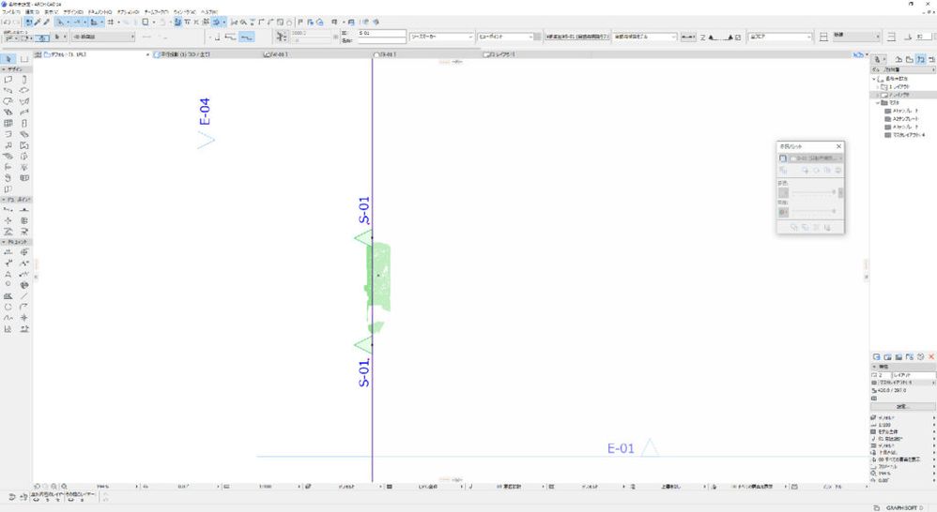Select the Column tool

[x=23, y=80]
